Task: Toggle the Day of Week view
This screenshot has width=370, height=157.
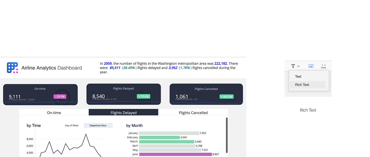Action: [x=72, y=126]
